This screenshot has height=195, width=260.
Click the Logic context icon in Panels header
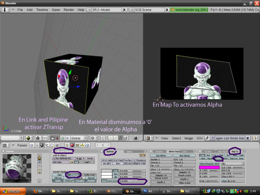[31, 146]
